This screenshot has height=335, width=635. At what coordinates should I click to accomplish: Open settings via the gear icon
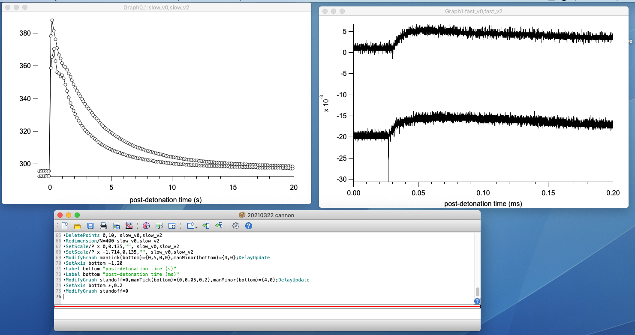coord(235,226)
